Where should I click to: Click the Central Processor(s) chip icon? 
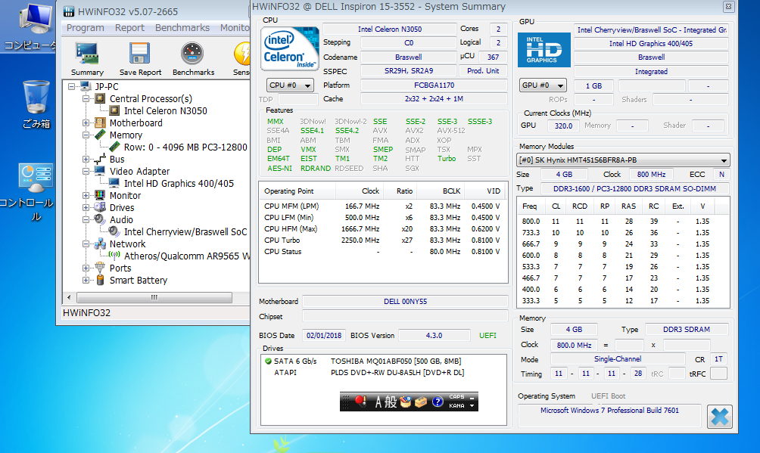pyautogui.click(x=101, y=98)
